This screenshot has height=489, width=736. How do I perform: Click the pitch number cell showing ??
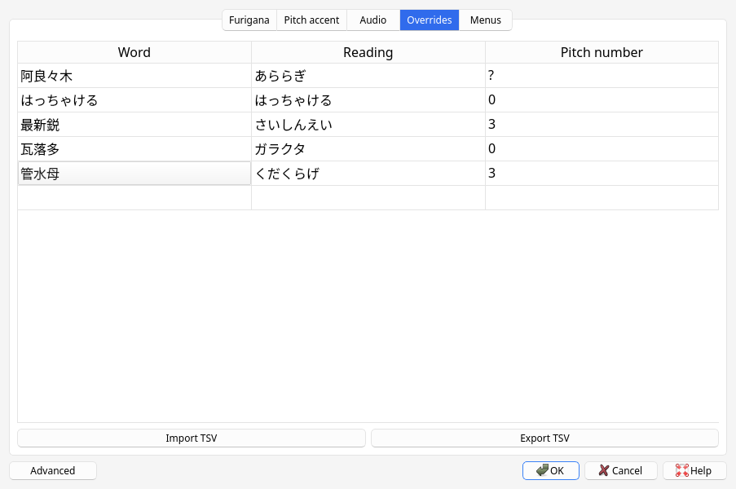(601, 76)
